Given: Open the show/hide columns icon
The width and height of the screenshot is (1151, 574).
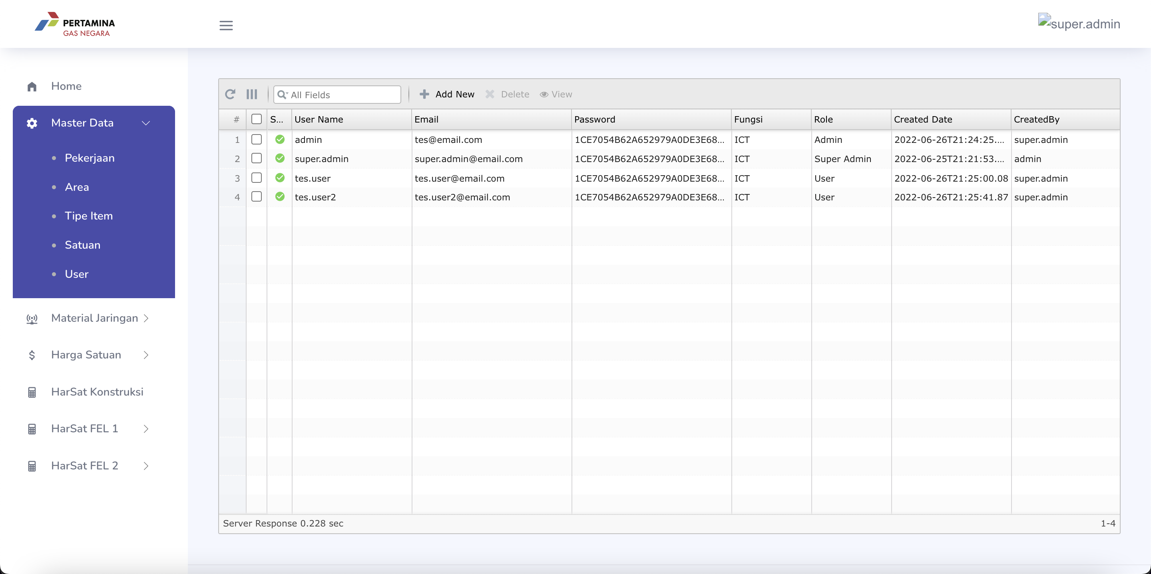Looking at the screenshot, I should (252, 94).
